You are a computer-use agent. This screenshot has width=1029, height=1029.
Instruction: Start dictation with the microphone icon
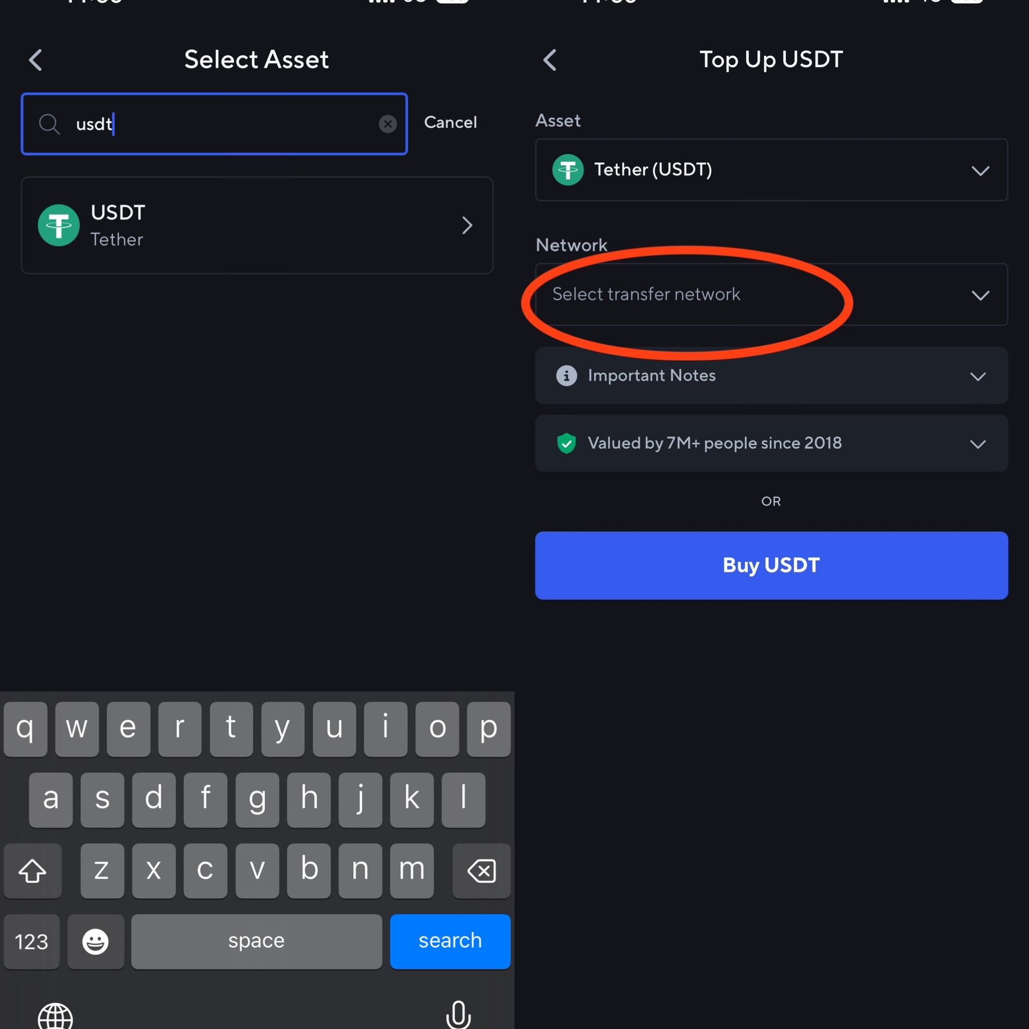458,1013
